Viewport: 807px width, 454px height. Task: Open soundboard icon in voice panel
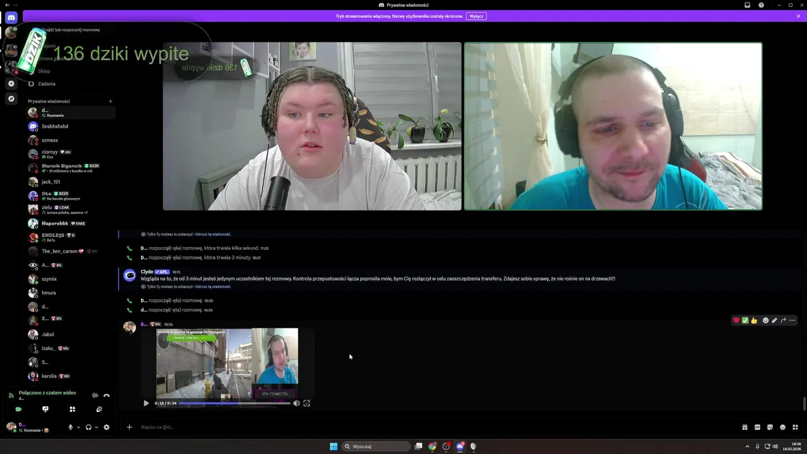[99, 409]
